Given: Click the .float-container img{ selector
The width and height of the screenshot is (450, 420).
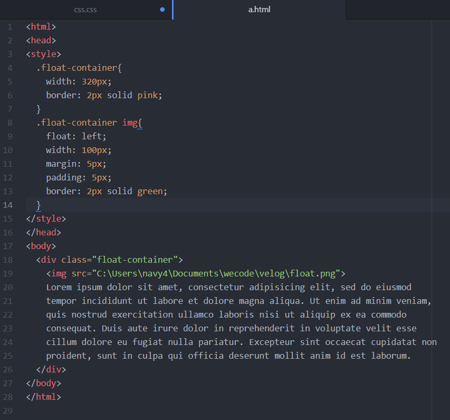Looking at the screenshot, I should [x=89, y=123].
